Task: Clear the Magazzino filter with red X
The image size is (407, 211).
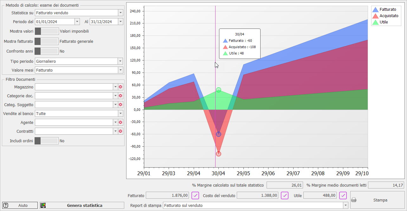Action: coord(120,87)
